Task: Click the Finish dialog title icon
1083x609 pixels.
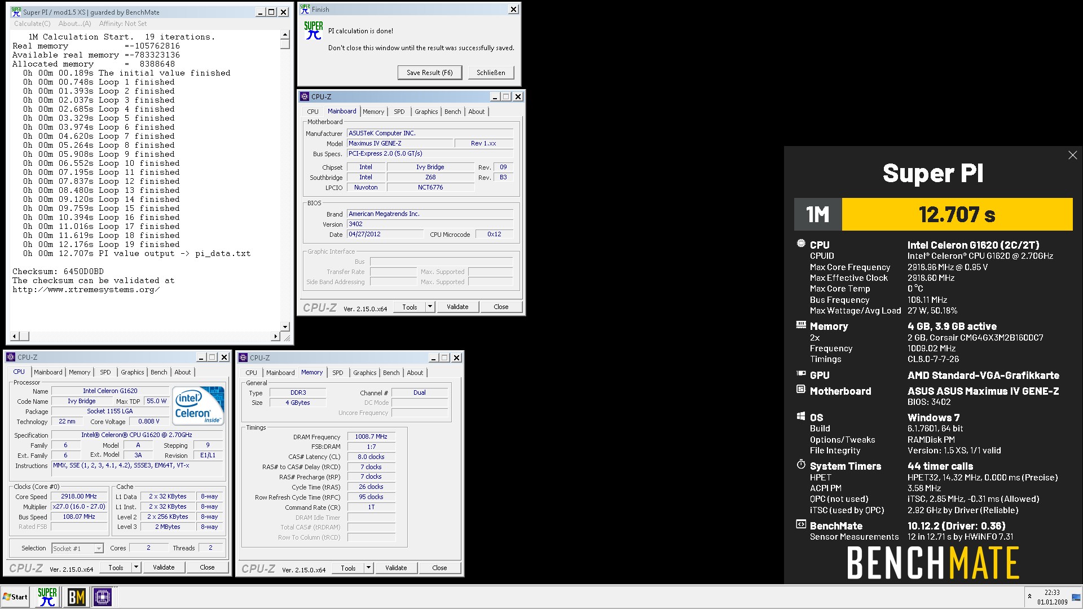Action: coord(305,9)
